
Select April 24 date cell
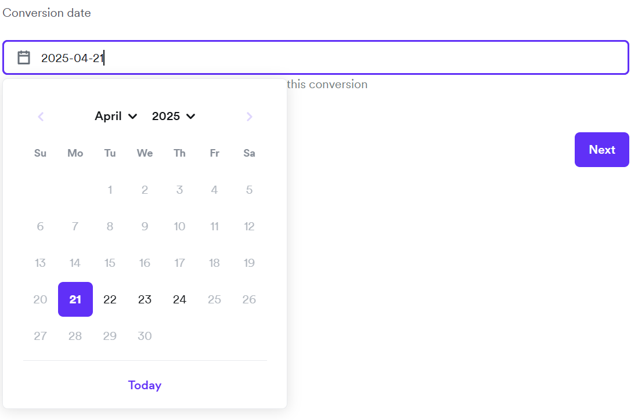pos(180,299)
